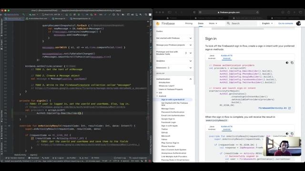Open the app run configuration dropdown
Viewport: 305px width, 171px height.
pyautogui.click(x=33, y=15)
